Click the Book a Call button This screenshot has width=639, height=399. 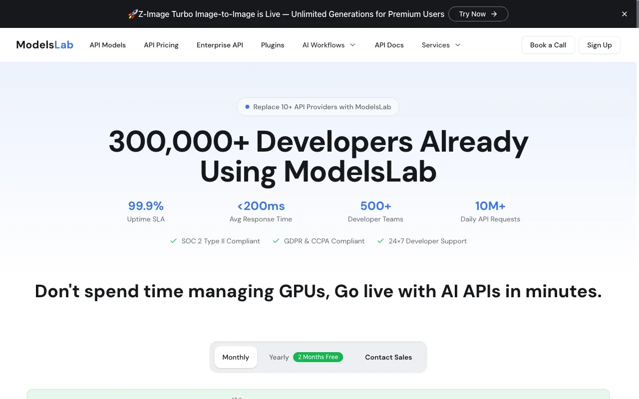[x=548, y=45]
